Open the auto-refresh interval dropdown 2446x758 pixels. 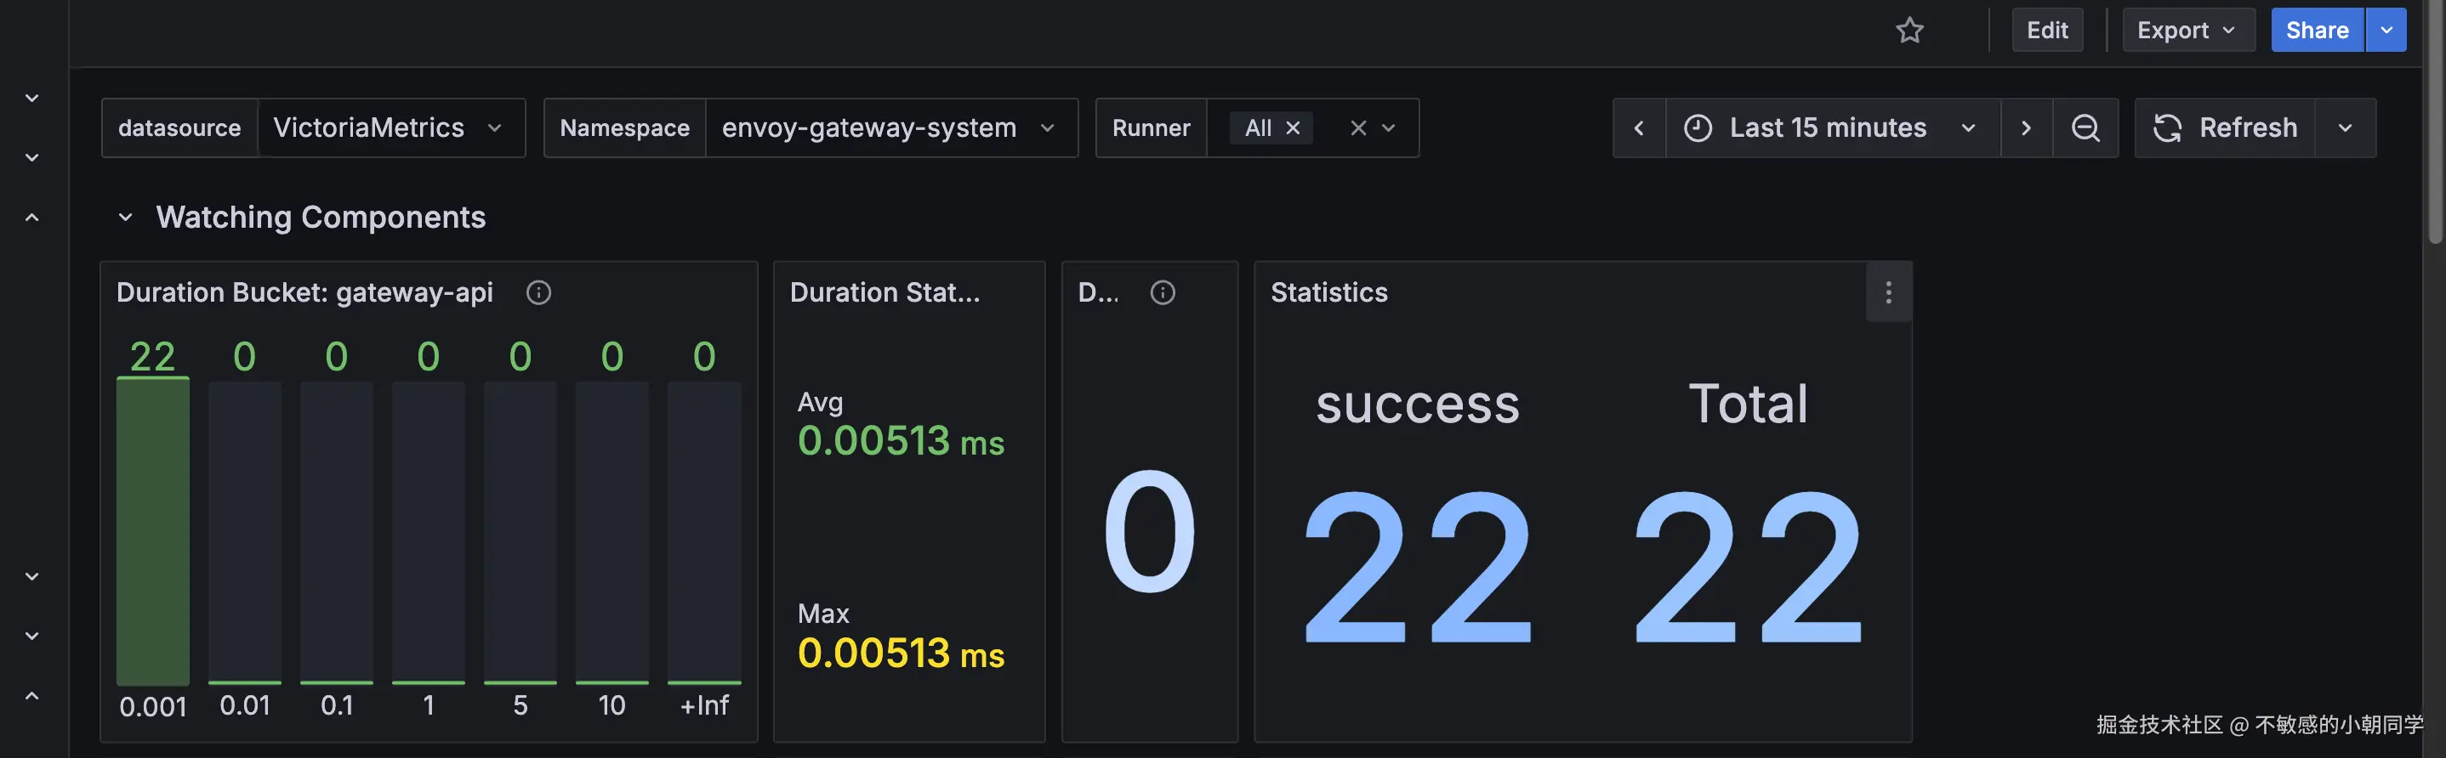point(2345,128)
